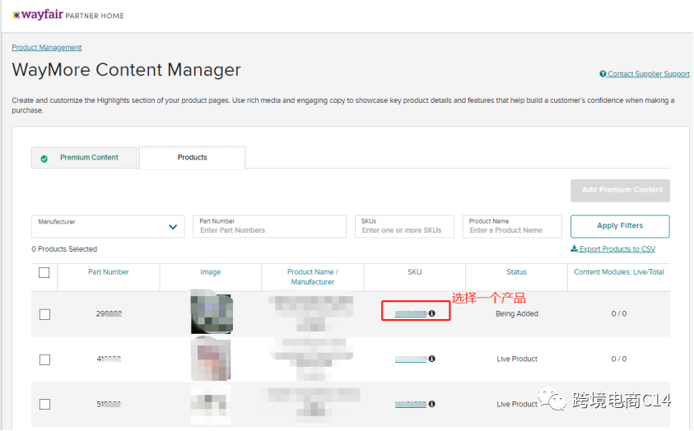This screenshot has width=694, height=431.
Task: Focus the Product Name input field
Action: tap(512, 226)
